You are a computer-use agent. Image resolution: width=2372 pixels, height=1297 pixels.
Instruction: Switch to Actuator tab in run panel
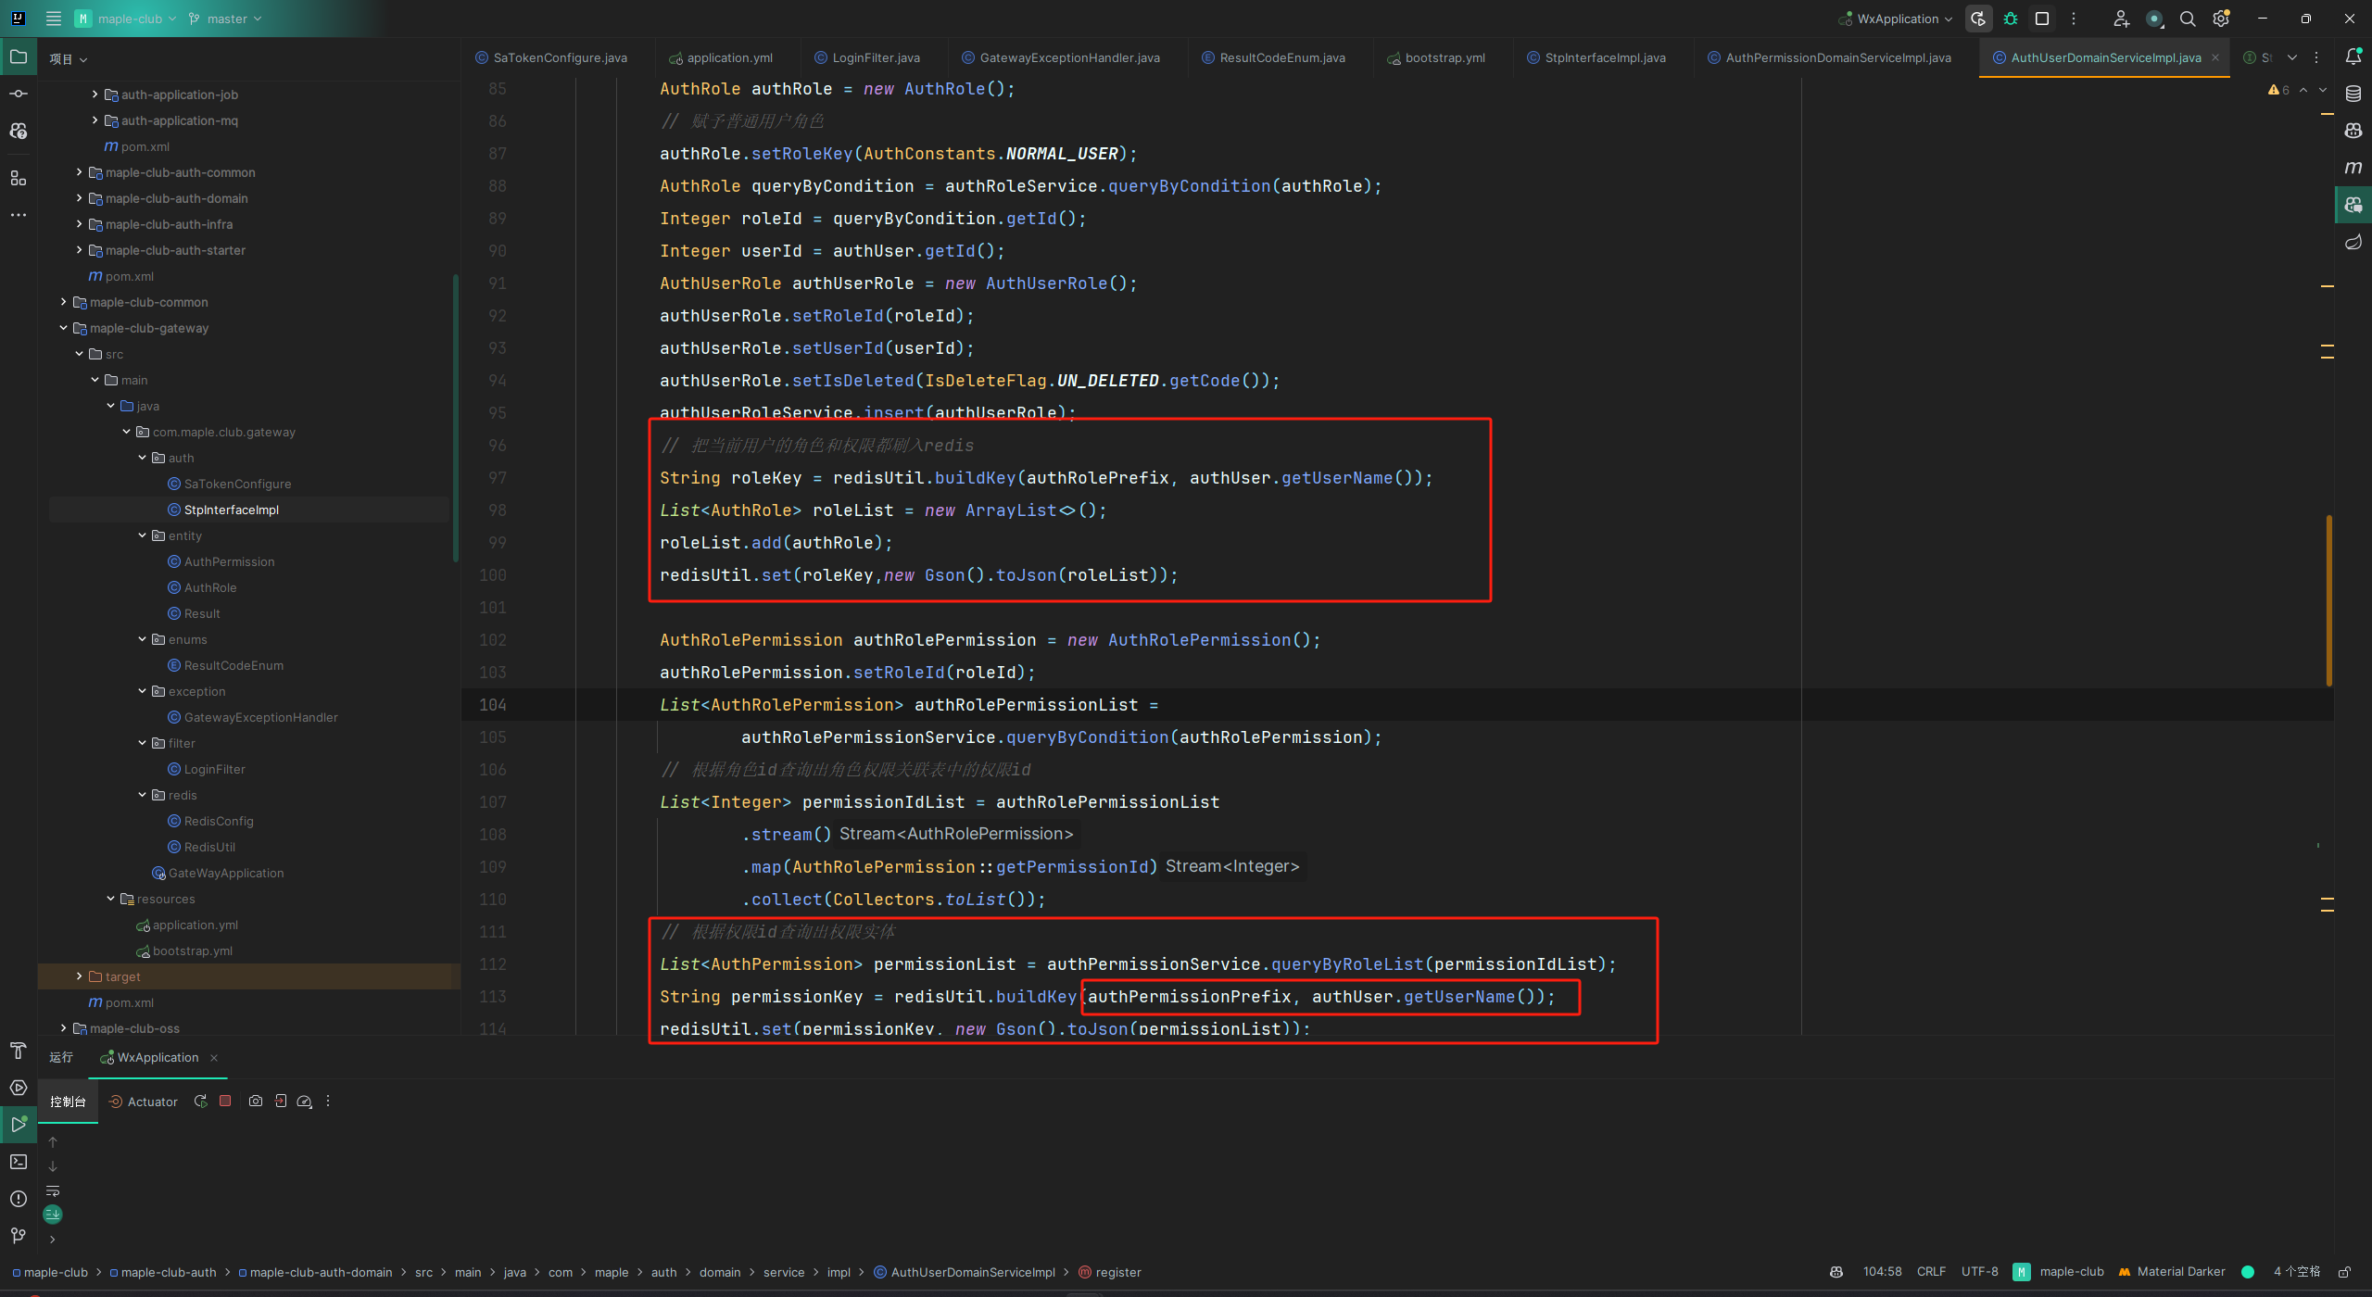[x=143, y=1102]
